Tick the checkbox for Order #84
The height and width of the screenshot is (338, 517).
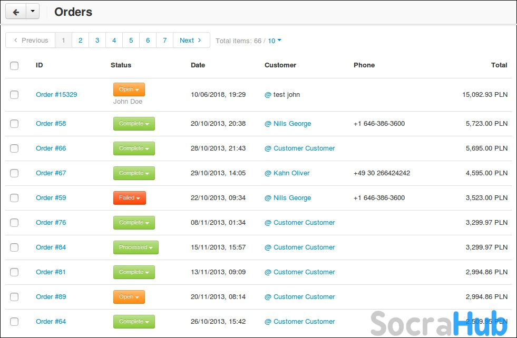coord(14,247)
